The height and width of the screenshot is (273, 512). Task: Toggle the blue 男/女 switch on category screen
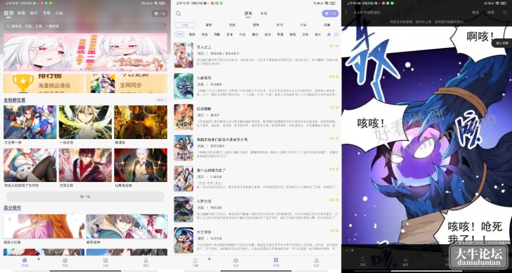point(330,13)
